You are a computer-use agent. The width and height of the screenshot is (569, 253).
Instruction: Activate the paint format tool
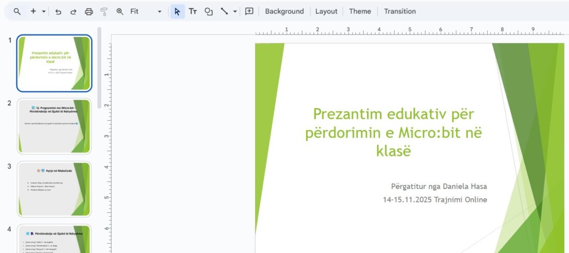(104, 11)
